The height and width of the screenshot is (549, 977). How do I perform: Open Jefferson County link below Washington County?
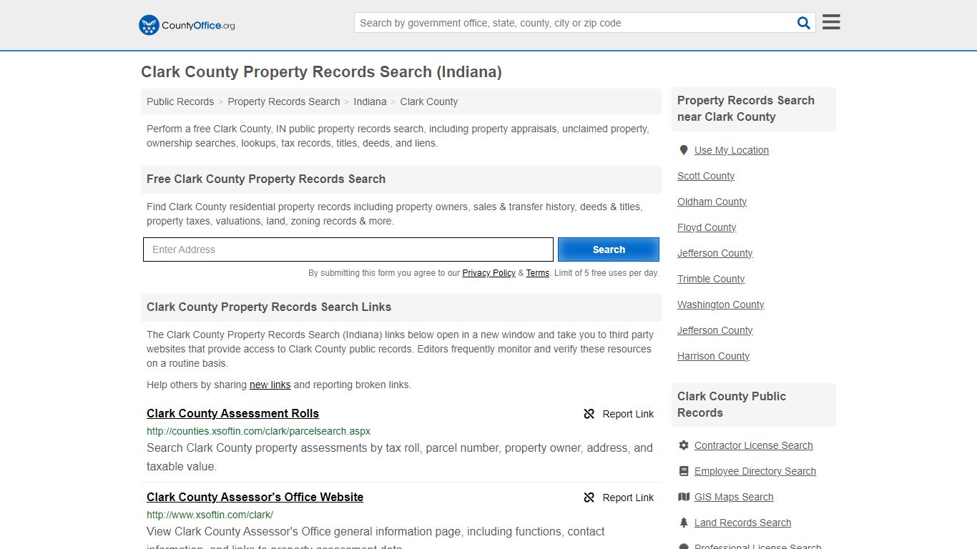pos(715,330)
